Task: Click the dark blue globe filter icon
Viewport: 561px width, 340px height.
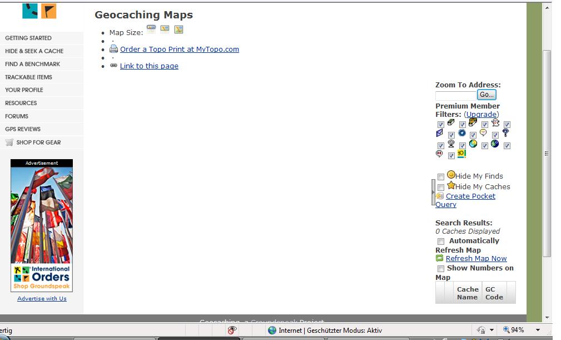Action: coord(495,144)
